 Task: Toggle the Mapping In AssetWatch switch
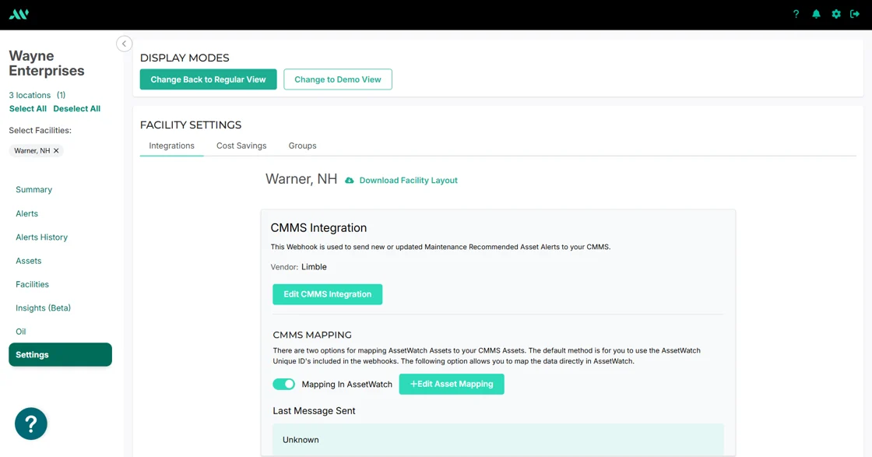pos(283,384)
